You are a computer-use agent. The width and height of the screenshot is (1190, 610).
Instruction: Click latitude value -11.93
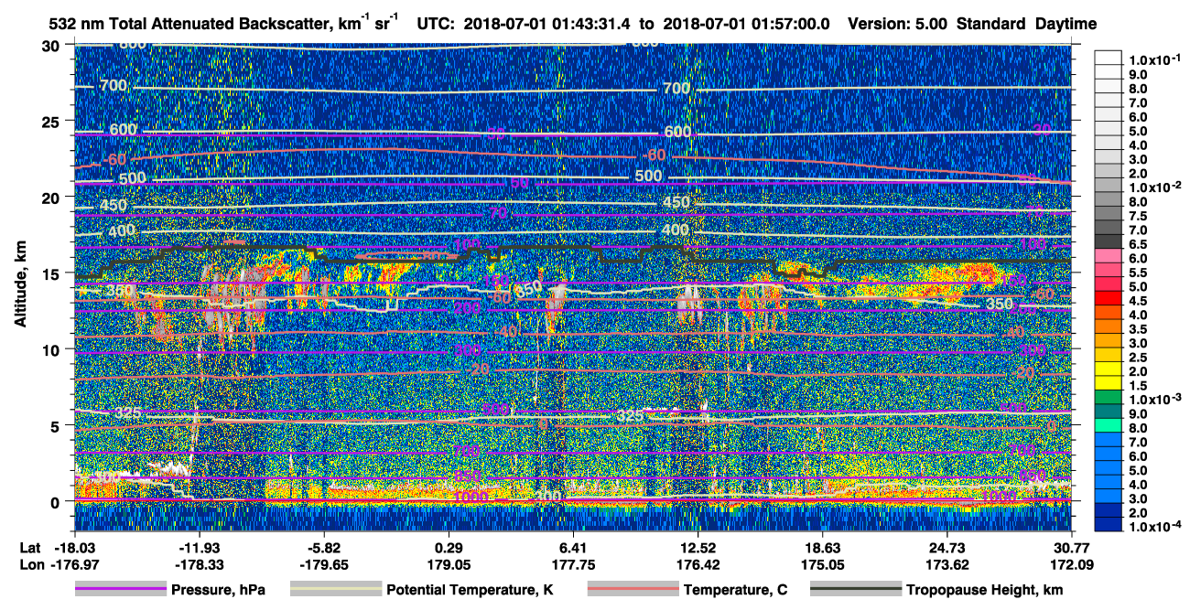(199, 548)
